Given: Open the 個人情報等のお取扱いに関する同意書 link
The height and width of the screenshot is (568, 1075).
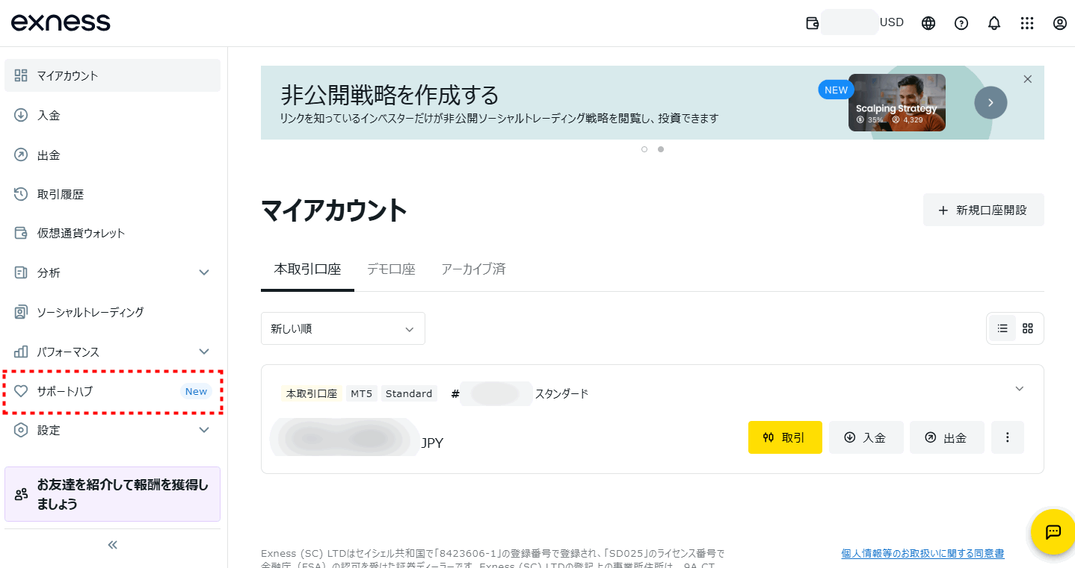Looking at the screenshot, I should (922, 552).
